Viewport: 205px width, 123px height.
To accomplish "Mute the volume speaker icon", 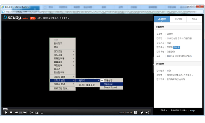I will click(148, 112).
